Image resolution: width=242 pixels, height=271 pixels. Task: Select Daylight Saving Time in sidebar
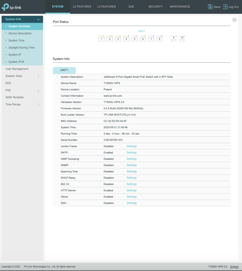pyautogui.click(x=21, y=48)
